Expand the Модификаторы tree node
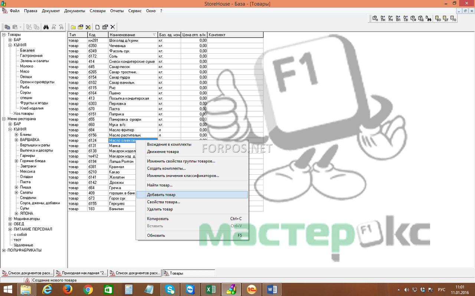 (x=10, y=219)
